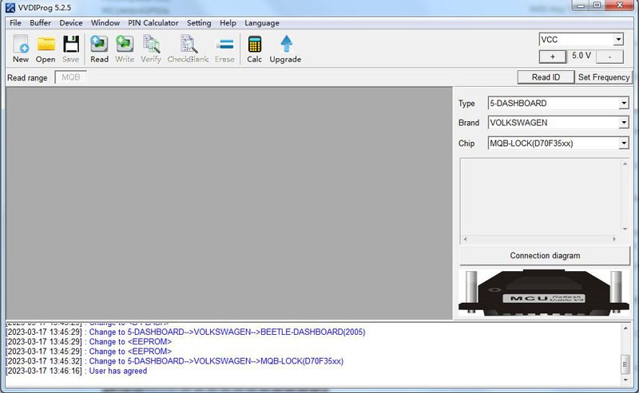Click the 5.0 V voltage value
This screenshot has width=639, height=393.
(581, 55)
